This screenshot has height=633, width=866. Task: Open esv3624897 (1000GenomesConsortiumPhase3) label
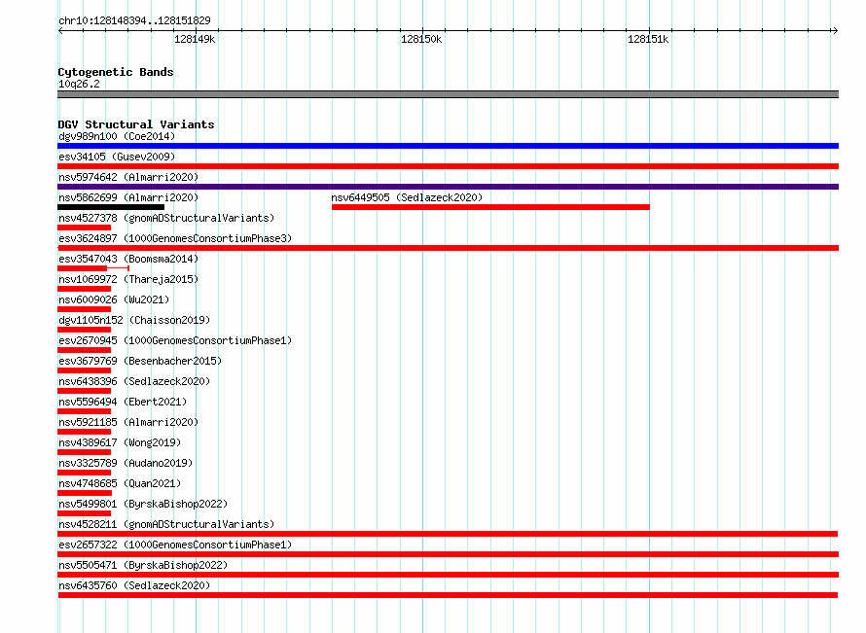[x=175, y=238]
